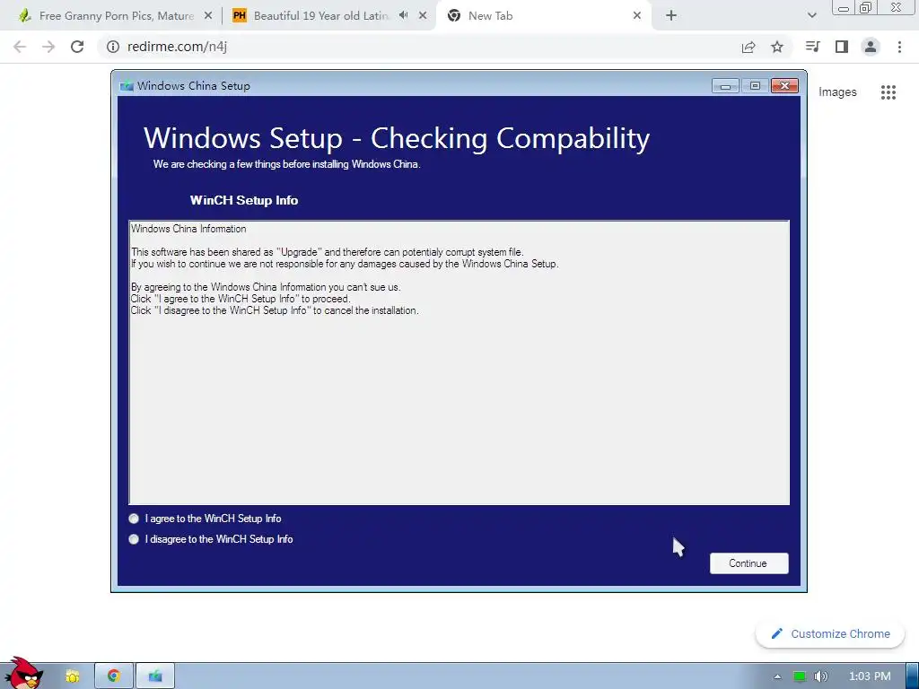Open the Chrome profile avatar

[x=871, y=47]
